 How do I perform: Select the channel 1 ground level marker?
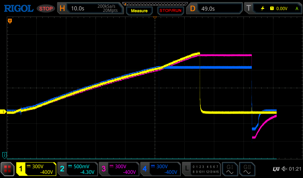[x=4, y=112]
